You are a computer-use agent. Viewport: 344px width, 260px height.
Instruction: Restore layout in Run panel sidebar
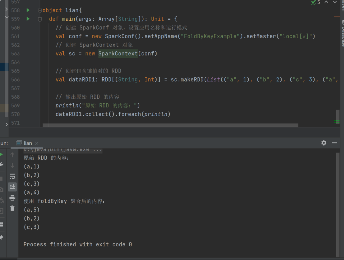1,225
